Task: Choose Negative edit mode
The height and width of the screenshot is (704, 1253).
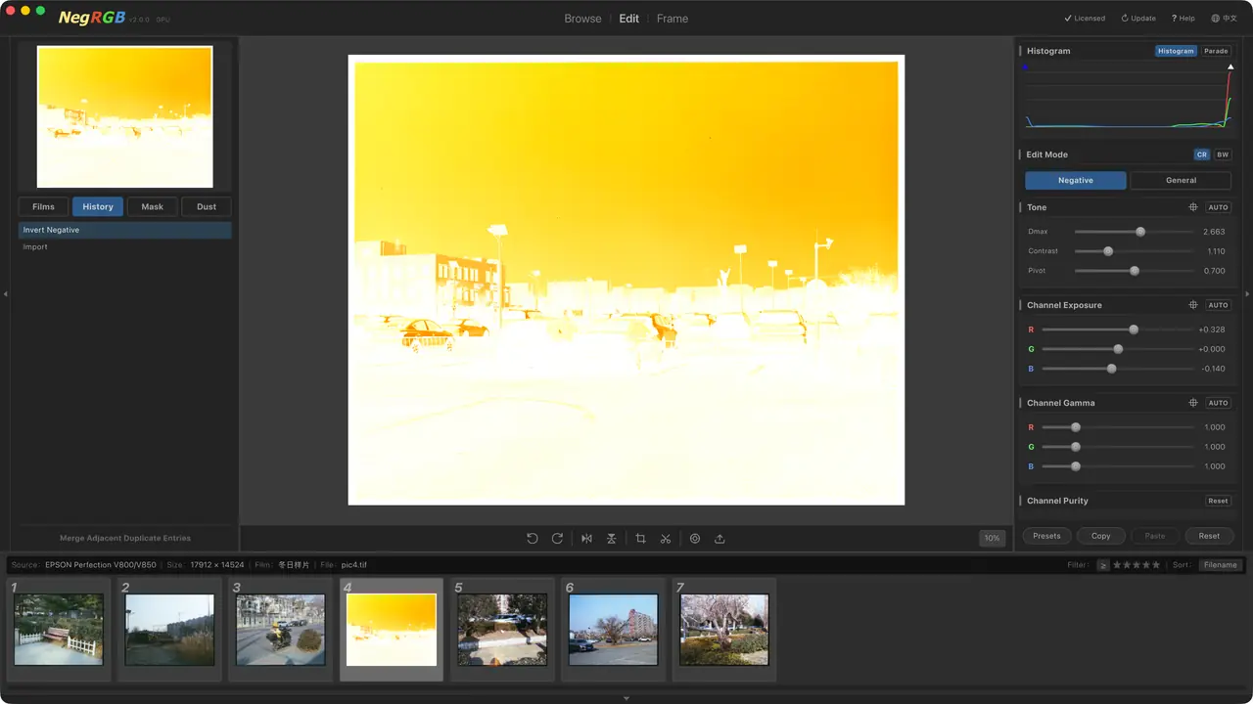Action: [1076, 181]
